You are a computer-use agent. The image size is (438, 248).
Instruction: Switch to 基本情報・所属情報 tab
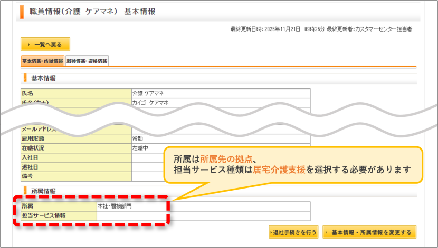pos(42,61)
